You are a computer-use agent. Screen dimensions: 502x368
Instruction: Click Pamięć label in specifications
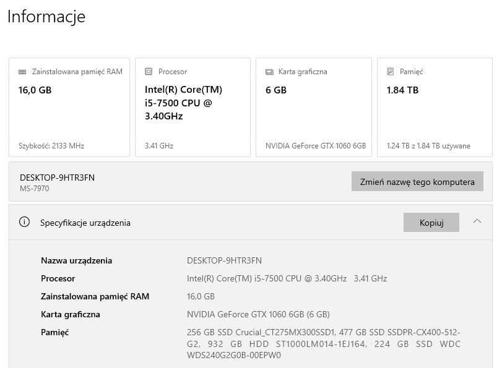(x=54, y=333)
